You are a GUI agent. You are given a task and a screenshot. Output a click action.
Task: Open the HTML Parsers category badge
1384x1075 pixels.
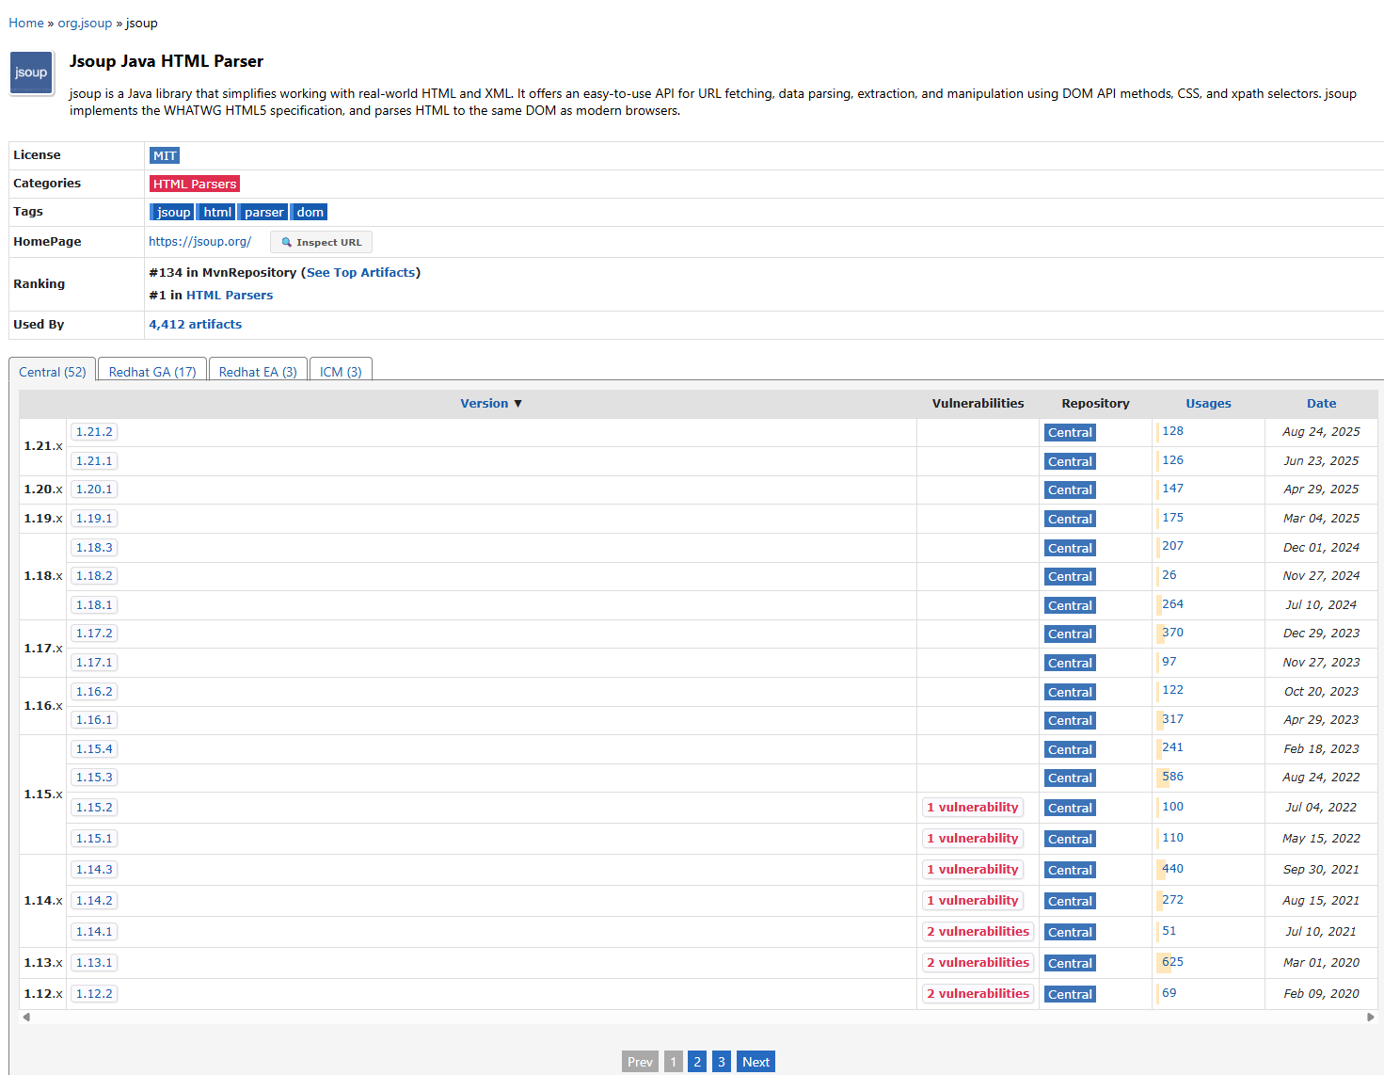click(x=195, y=184)
